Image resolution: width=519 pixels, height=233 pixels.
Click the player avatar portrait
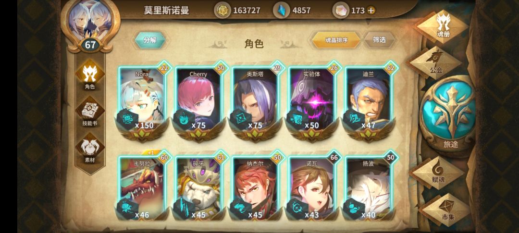[90, 20]
